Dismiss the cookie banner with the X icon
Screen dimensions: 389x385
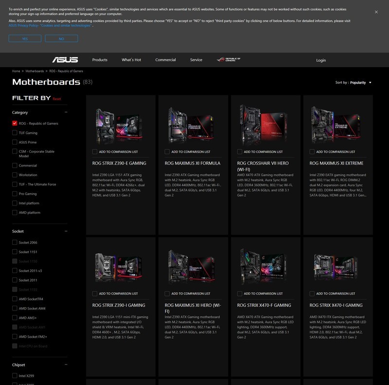376,12
